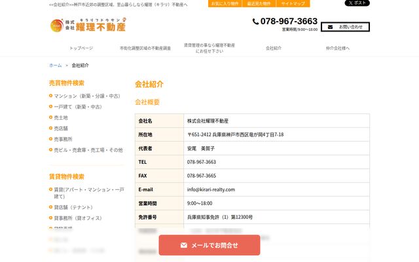Click the 会社紹介 breadcrumb text
This screenshot has width=419, height=262.
click(x=80, y=65)
